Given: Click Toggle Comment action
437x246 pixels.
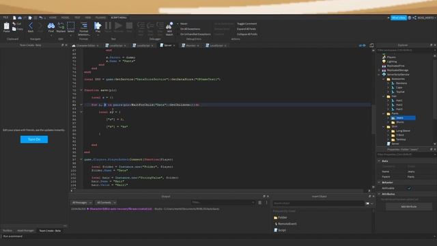Looking at the screenshot, I should 246,24.
